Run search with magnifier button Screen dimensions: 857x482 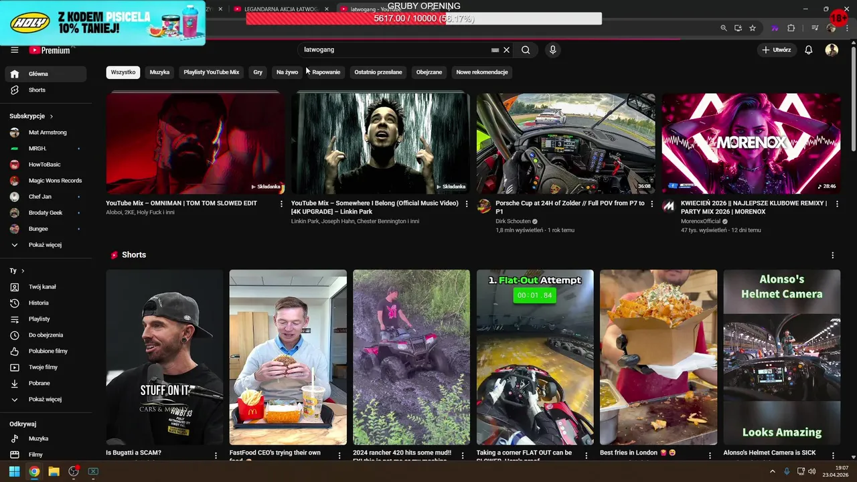tap(526, 50)
